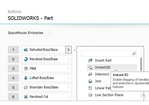
Task: Click the Boundary Boss/Base assignment text
Action: coord(44,87)
